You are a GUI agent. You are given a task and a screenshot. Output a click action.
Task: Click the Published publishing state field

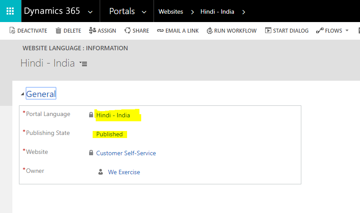(x=109, y=134)
